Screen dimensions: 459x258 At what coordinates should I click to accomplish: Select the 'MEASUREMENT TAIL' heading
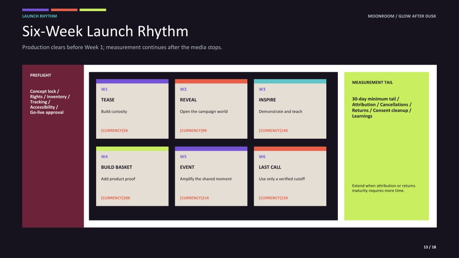(x=373, y=82)
